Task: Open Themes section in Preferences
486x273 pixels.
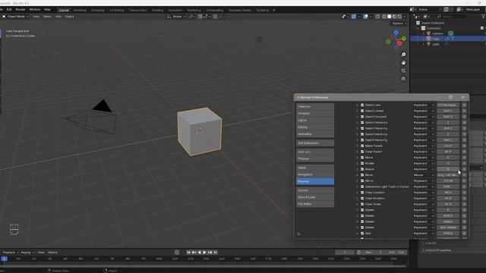Action: click(x=315, y=158)
